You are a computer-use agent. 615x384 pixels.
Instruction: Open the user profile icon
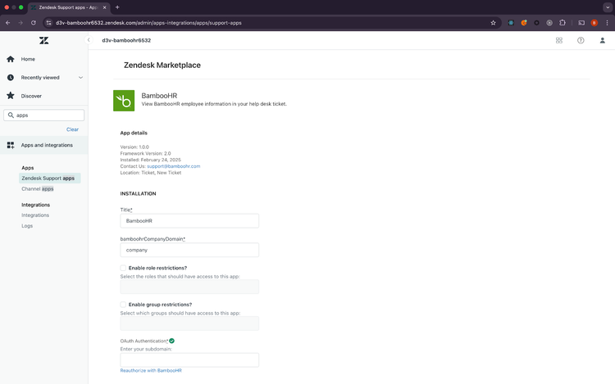[x=602, y=40]
